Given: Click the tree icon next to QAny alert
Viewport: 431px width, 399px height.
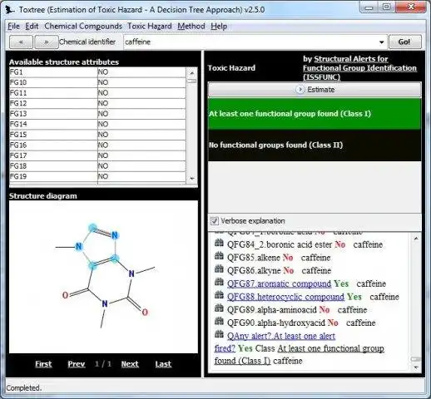Looking at the screenshot, I should point(219,334).
